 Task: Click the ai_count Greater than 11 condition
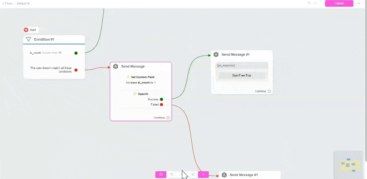tap(45, 53)
